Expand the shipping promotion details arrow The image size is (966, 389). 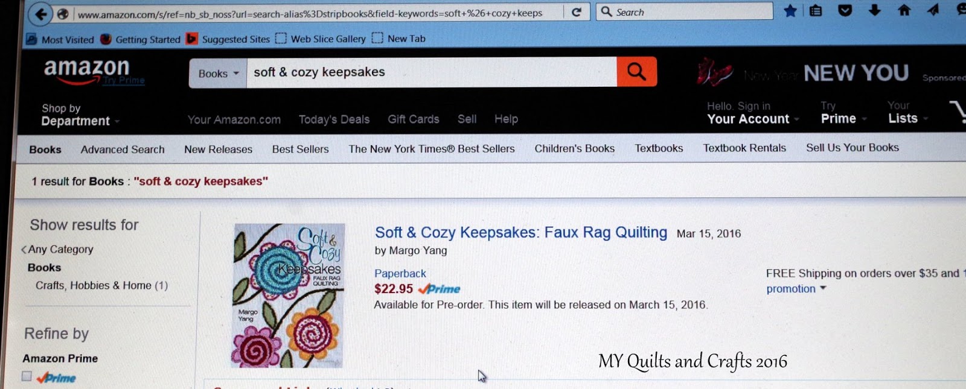click(823, 288)
